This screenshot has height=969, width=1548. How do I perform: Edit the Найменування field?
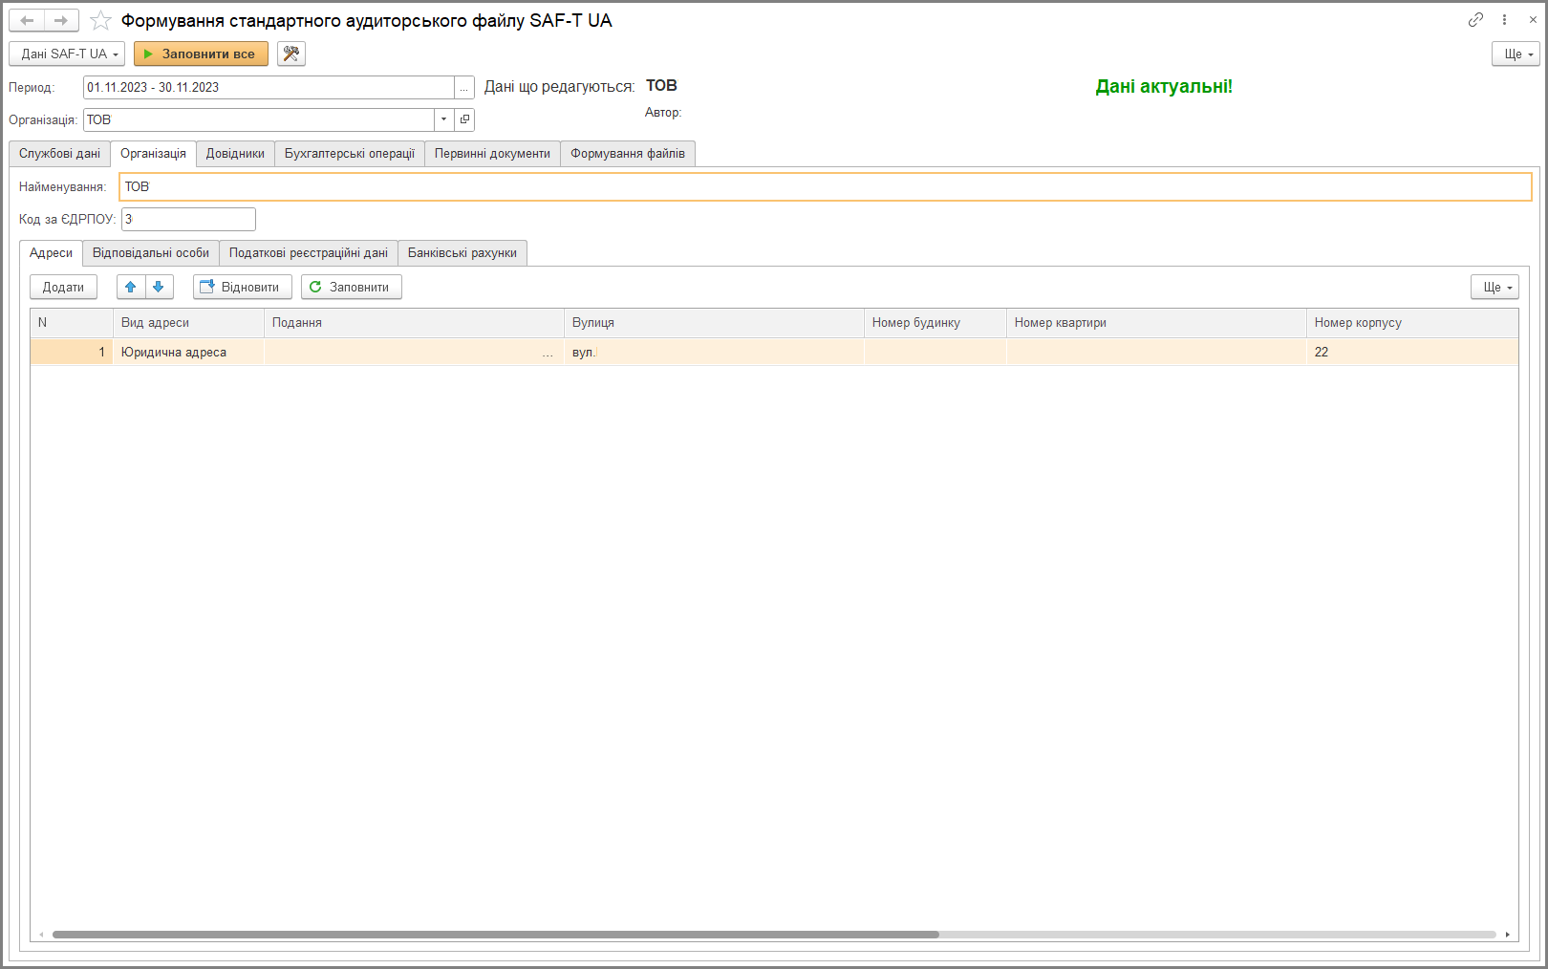tap(826, 186)
